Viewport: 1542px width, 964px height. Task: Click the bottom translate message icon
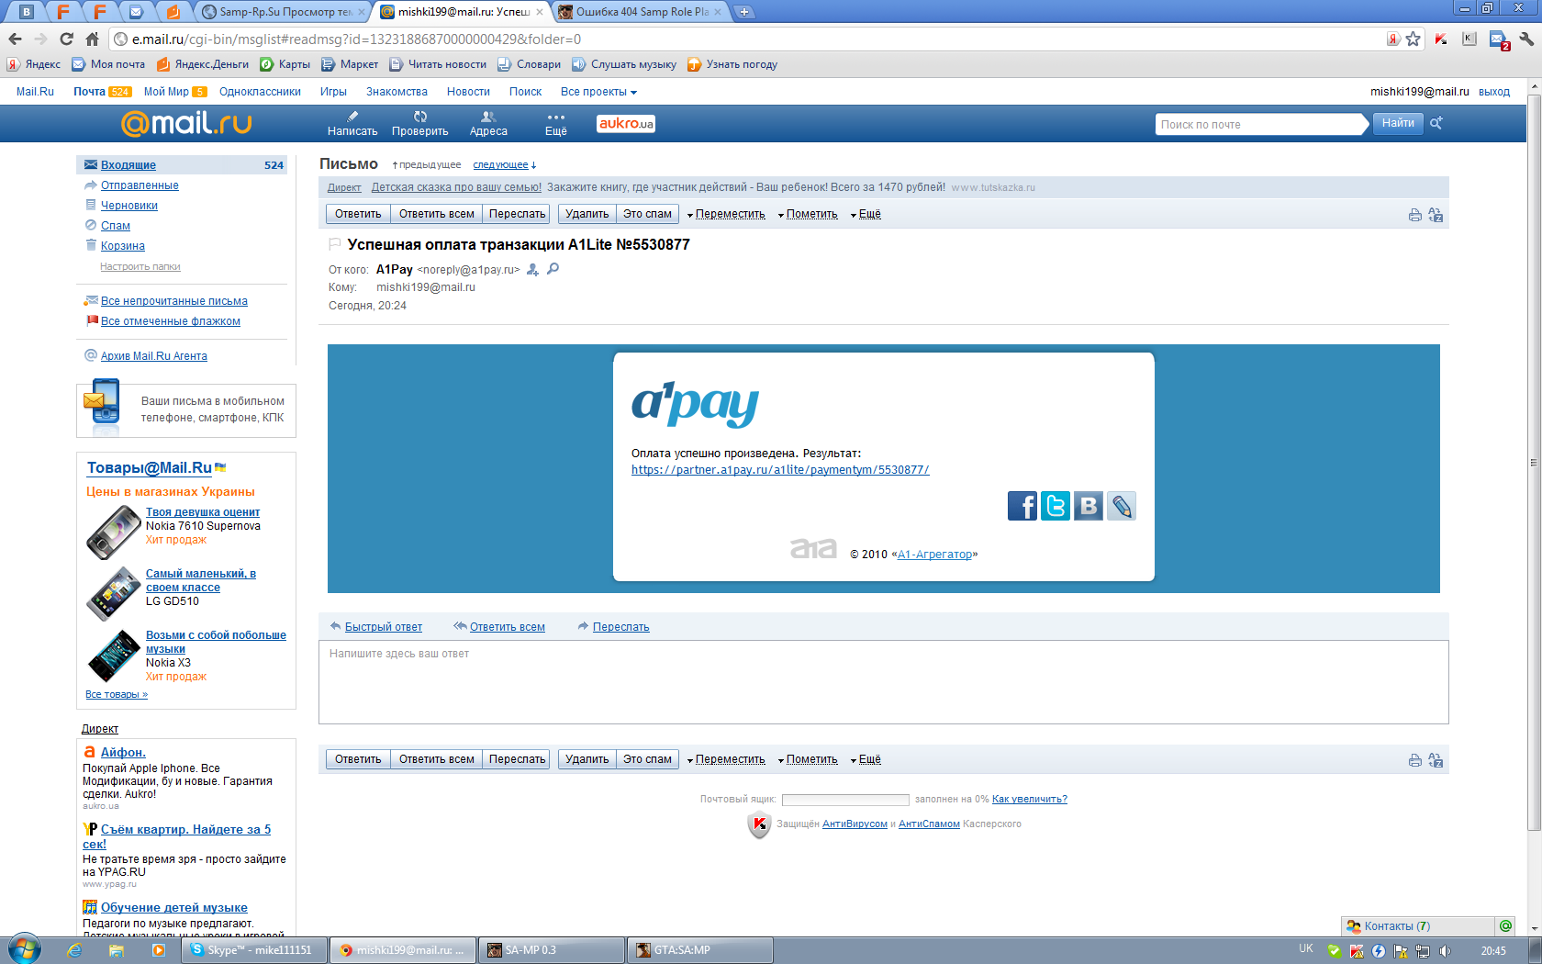coord(1436,760)
